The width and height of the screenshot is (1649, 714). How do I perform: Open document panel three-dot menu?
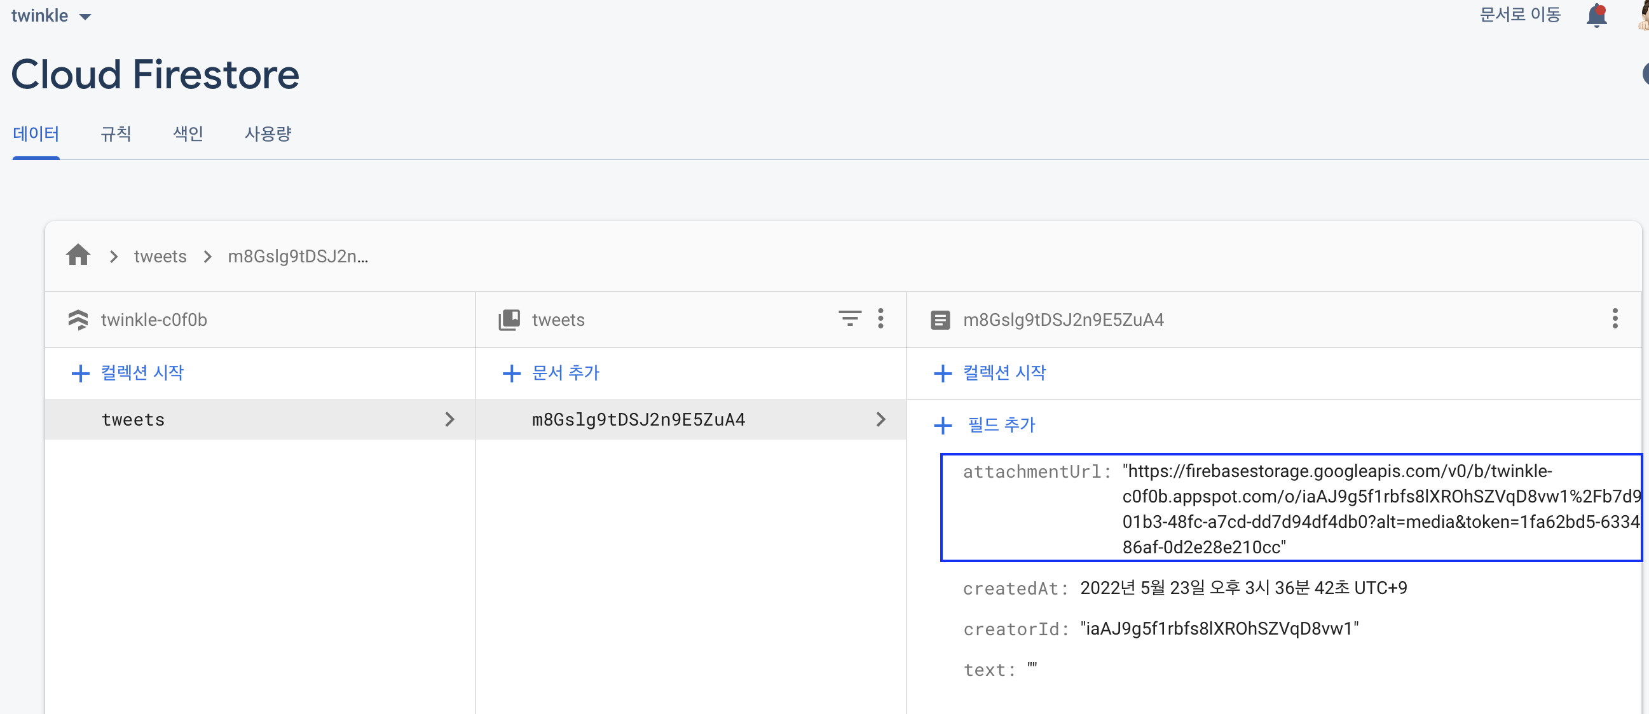(1615, 319)
